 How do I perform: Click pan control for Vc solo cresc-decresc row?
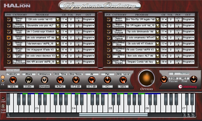[78, 56]
